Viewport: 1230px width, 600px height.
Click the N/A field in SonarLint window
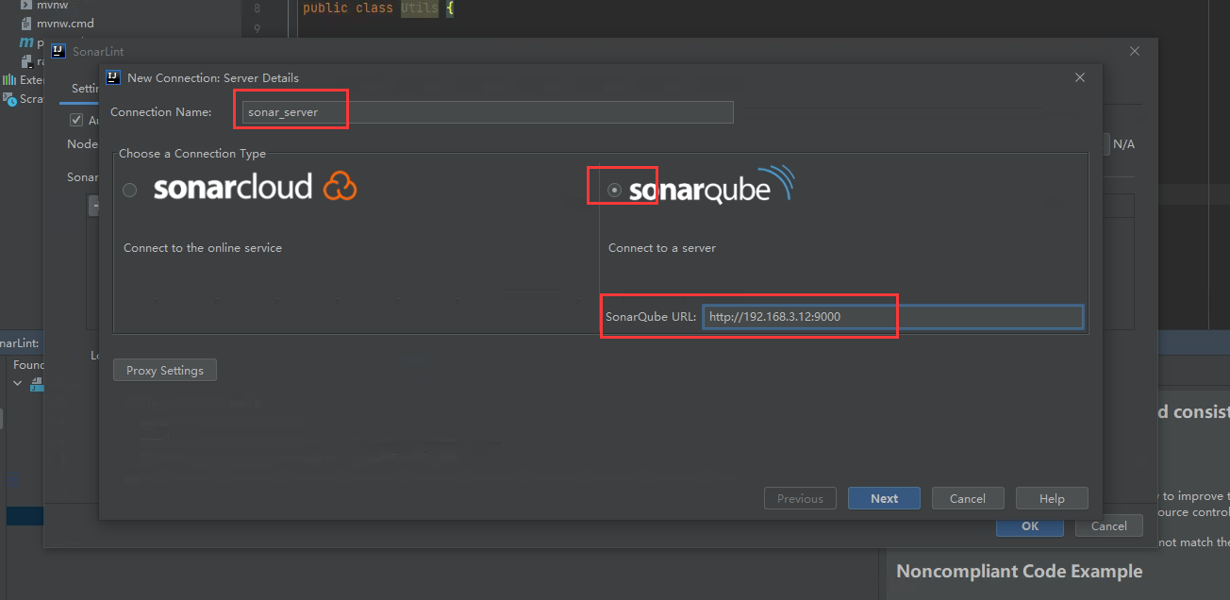pyautogui.click(x=1123, y=144)
